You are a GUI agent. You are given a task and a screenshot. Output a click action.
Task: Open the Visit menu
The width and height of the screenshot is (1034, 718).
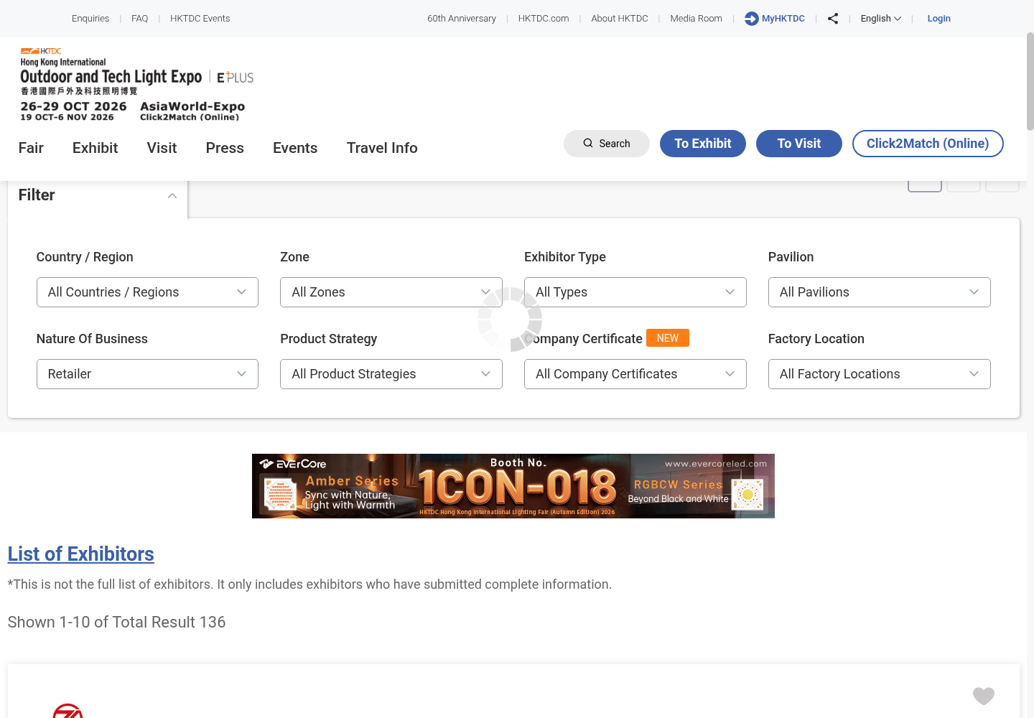coord(162,148)
